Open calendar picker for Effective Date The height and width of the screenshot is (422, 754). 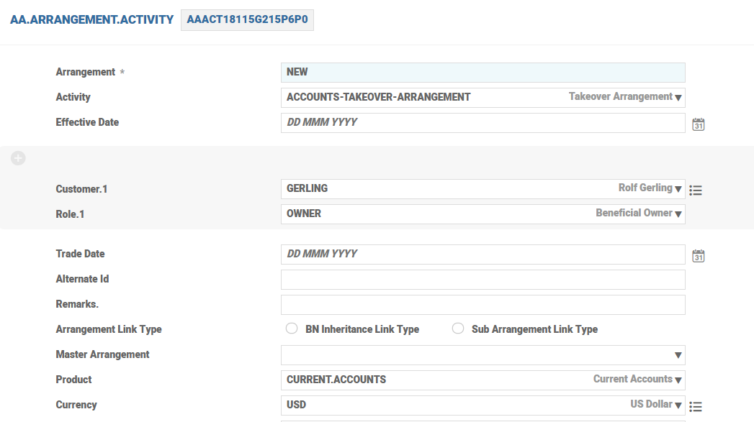pyautogui.click(x=698, y=124)
